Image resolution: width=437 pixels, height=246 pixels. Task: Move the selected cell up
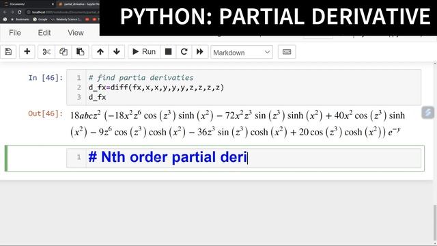click(100, 52)
